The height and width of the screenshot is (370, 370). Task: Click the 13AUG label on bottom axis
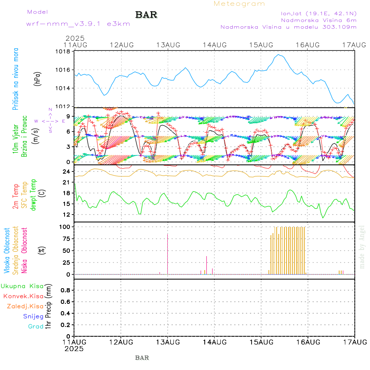167,342
